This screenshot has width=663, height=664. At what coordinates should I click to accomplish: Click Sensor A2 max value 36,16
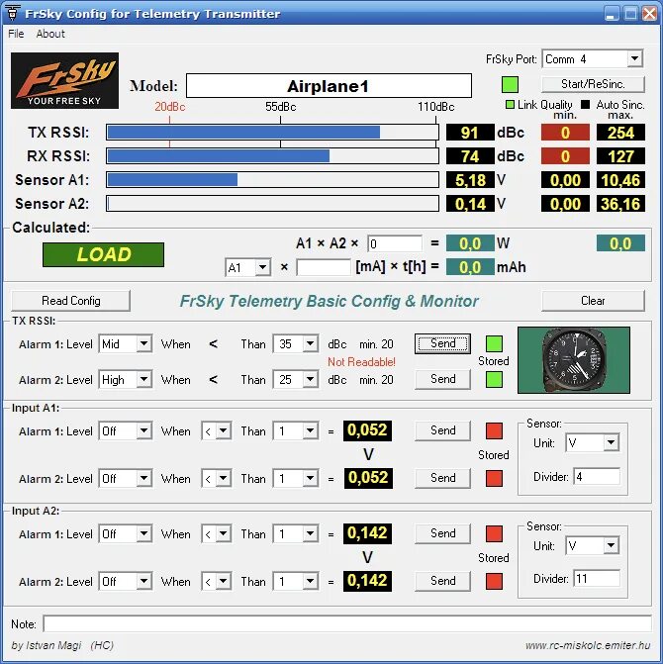[x=620, y=204]
